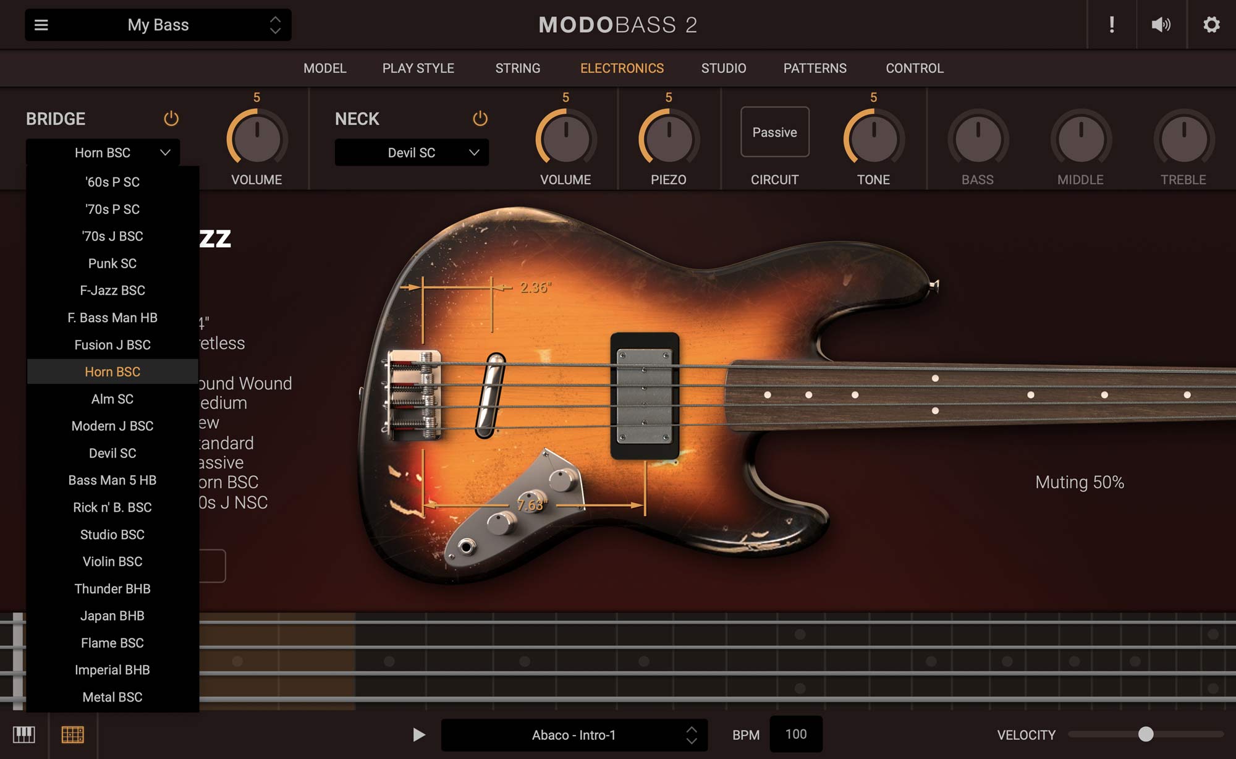
Task: Choose '70s P SC pickup
Action: [x=112, y=209]
